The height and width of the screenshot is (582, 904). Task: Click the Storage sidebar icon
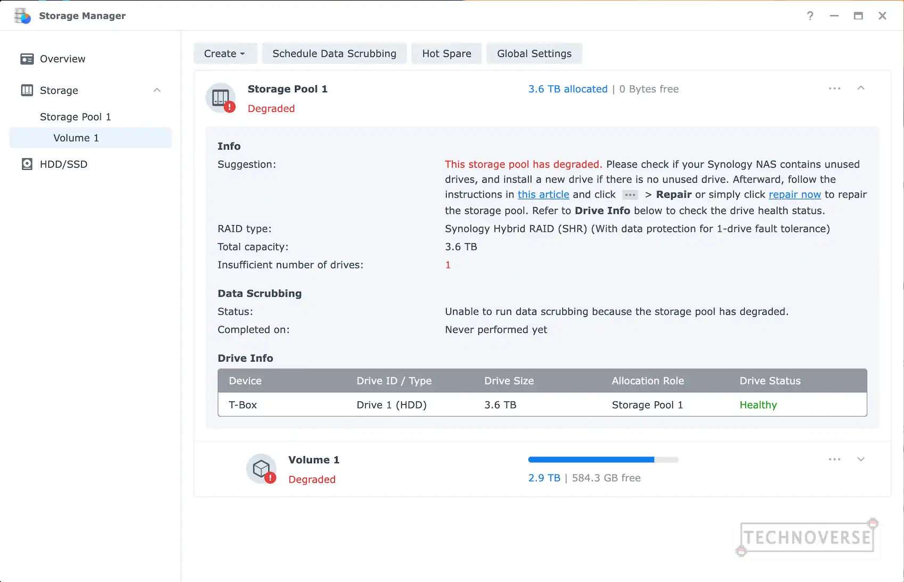click(x=27, y=91)
